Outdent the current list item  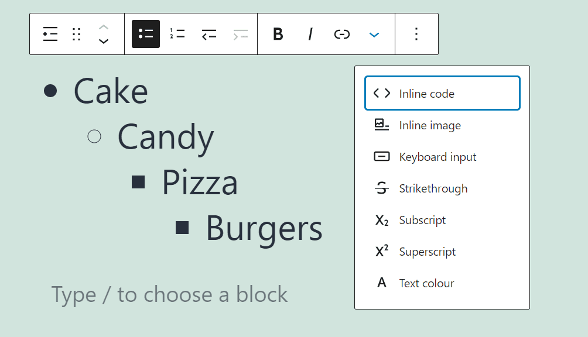pyautogui.click(x=208, y=34)
